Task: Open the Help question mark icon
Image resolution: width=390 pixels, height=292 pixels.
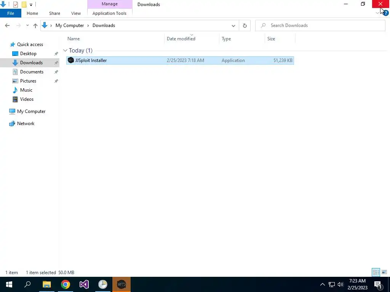Action: click(x=386, y=13)
